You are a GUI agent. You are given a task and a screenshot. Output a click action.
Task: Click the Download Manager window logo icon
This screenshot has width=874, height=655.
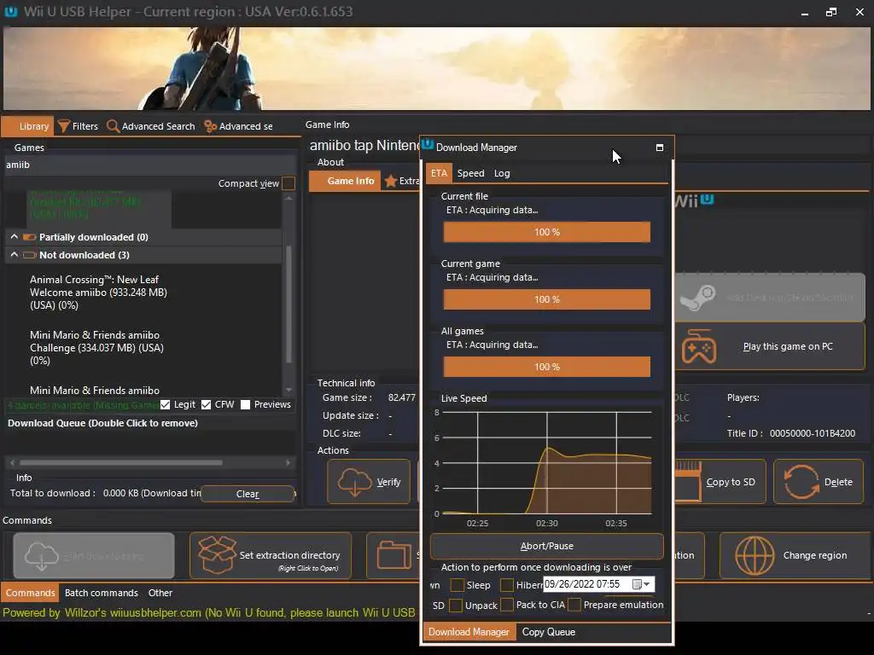(428, 145)
